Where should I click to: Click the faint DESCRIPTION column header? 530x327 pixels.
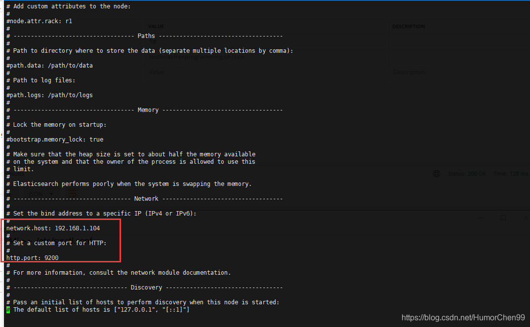(x=408, y=26)
